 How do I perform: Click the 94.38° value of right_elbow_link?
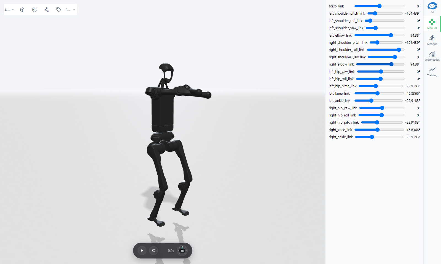415,64
